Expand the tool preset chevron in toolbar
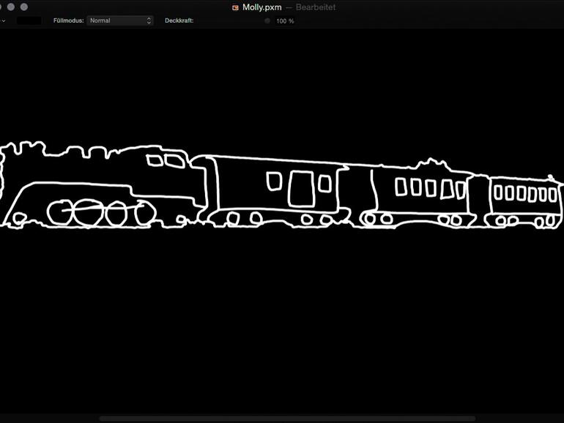Image resolution: width=564 pixels, height=423 pixels. click(3, 20)
